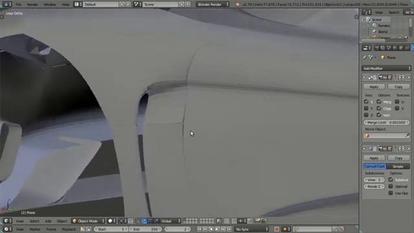Enable Mirror Y axis checkbox

click(x=366, y=108)
